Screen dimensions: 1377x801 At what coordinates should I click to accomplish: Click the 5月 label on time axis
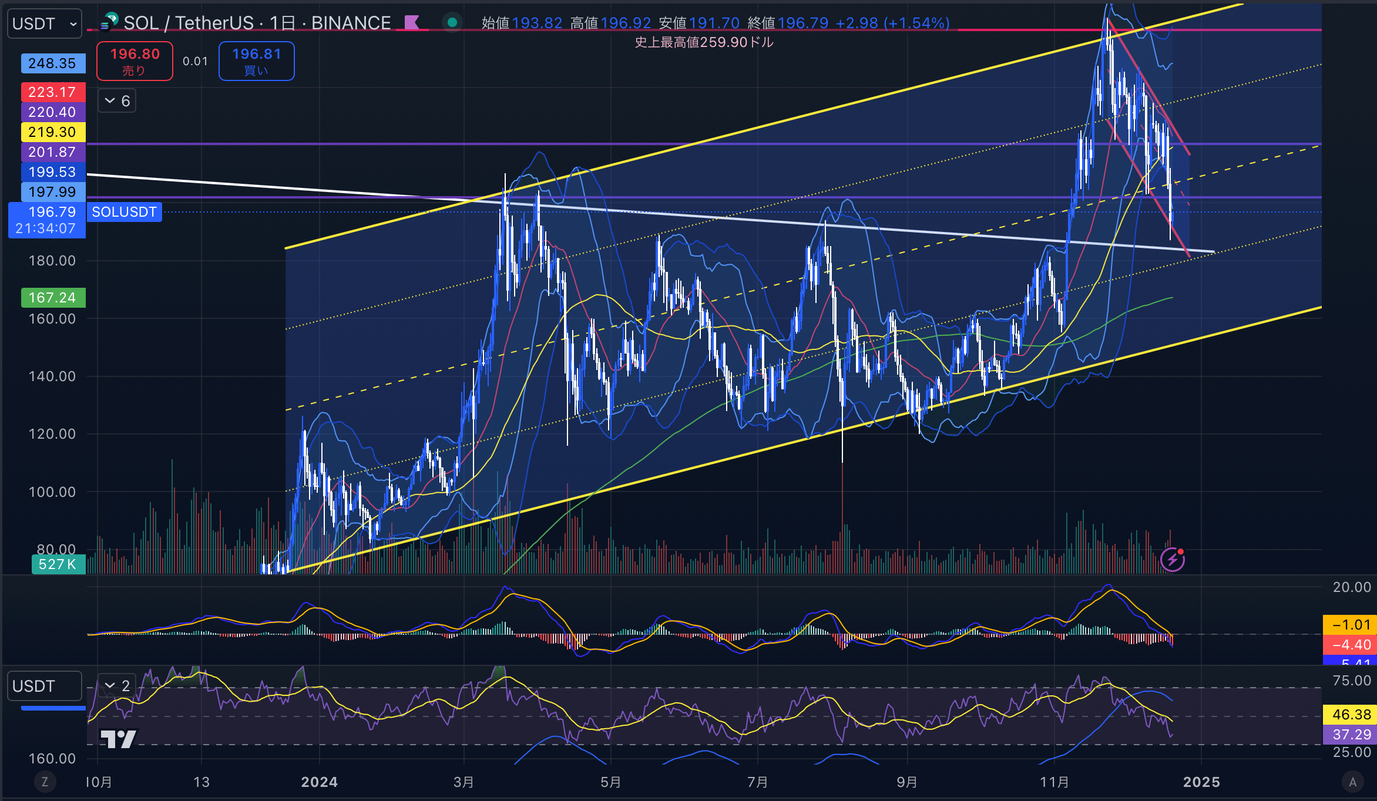[x=611, y=782]
